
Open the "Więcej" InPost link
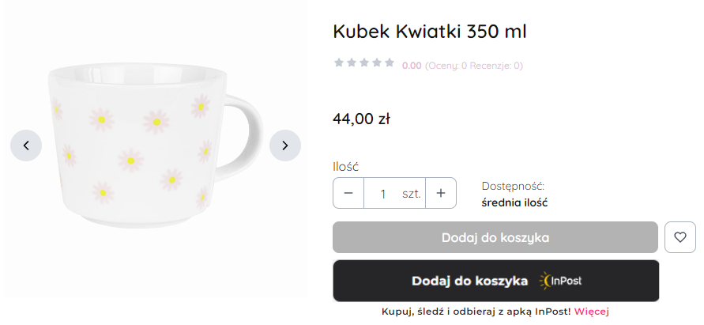click(x=591, y=312)
